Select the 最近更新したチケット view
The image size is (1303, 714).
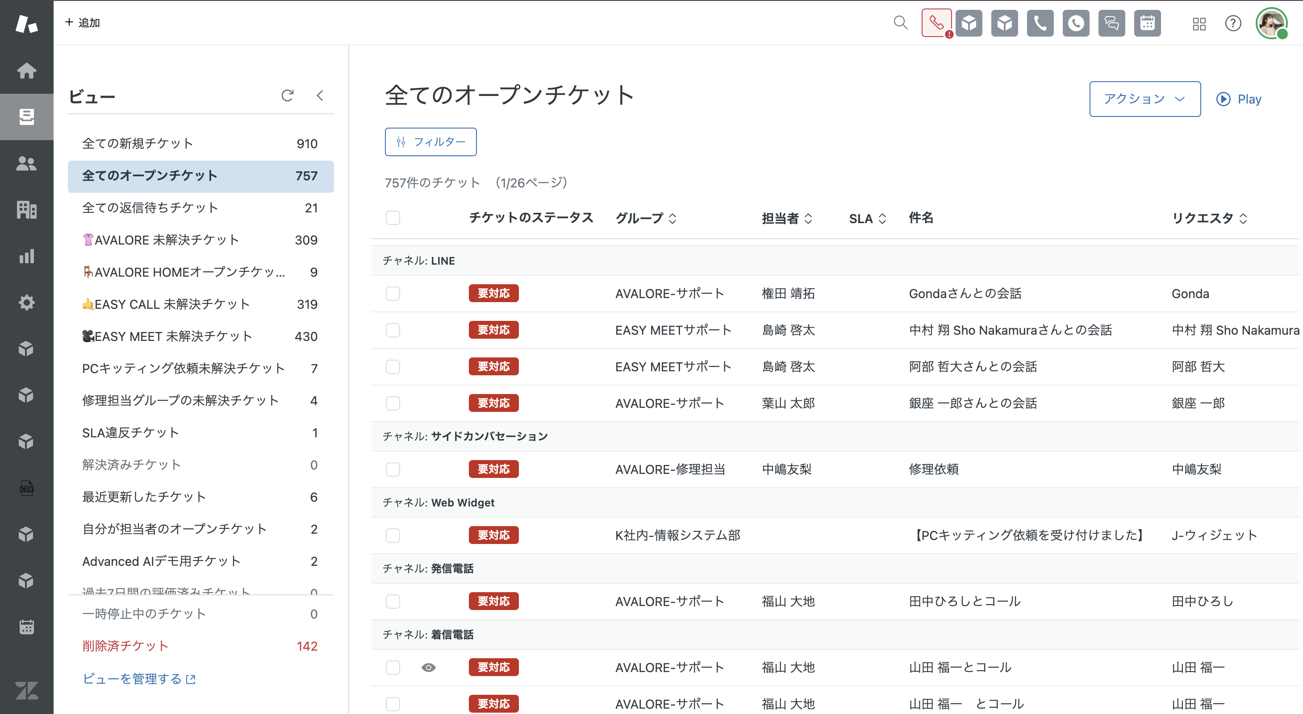pos(200,497)
